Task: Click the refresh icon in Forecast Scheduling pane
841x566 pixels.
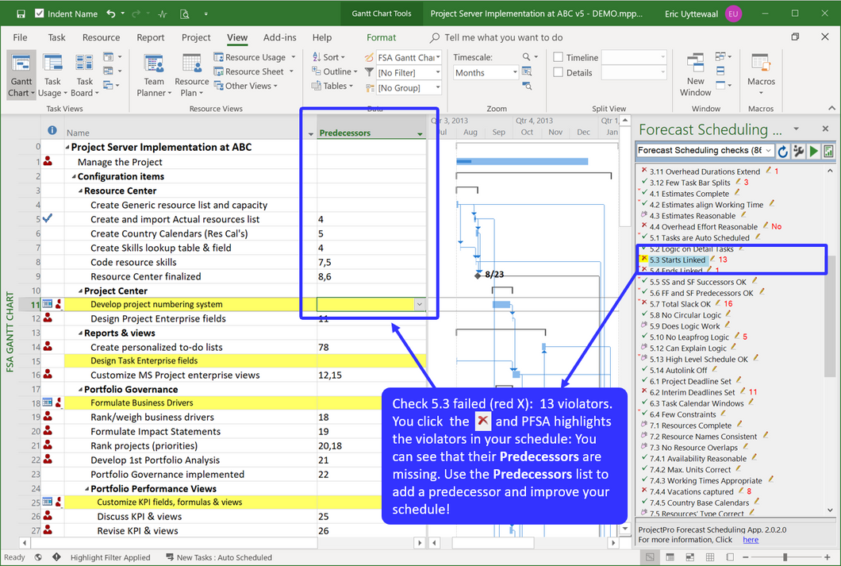Action: click(782, 151)
